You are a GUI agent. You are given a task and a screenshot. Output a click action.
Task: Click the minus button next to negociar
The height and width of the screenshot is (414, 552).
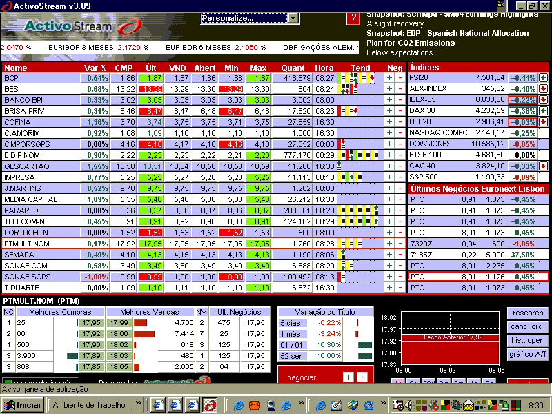pyautogui.click(x=362, y=377)
